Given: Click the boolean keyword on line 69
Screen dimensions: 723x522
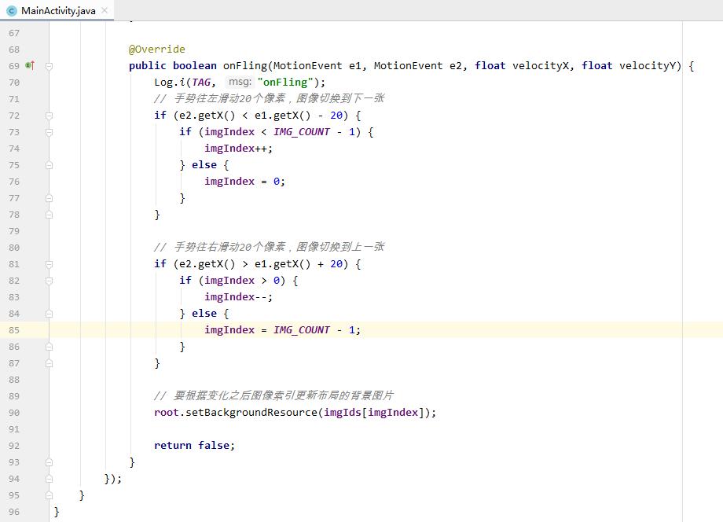Looking at the screenshot, I should [195, 66].
